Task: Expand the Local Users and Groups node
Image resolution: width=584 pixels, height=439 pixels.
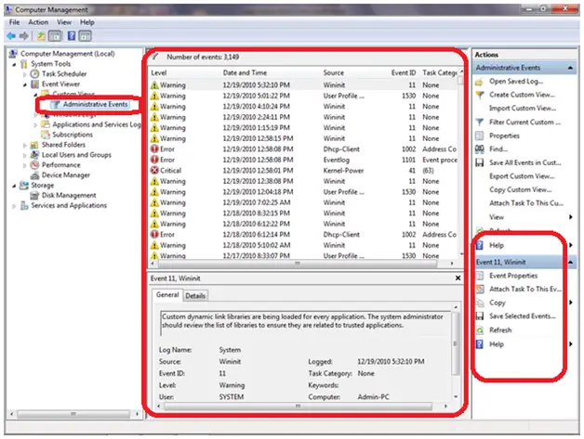Action: pyautogui.click(x=24, y=155)
